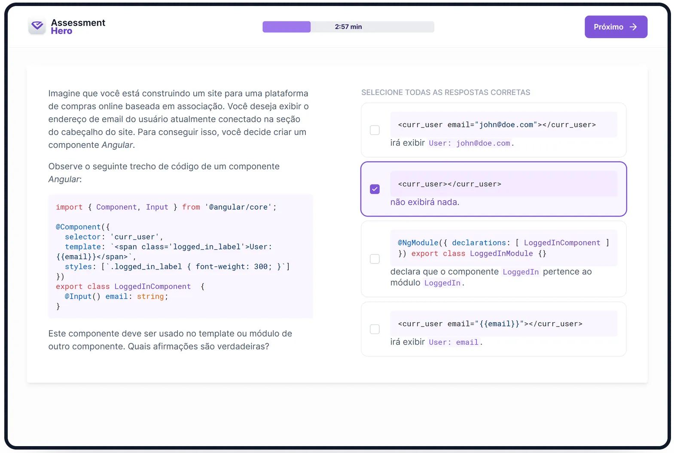Check the NgModule declarations answer checkbox
The width and height of the screenshot is (674, 453).
[x=375, y=259]
